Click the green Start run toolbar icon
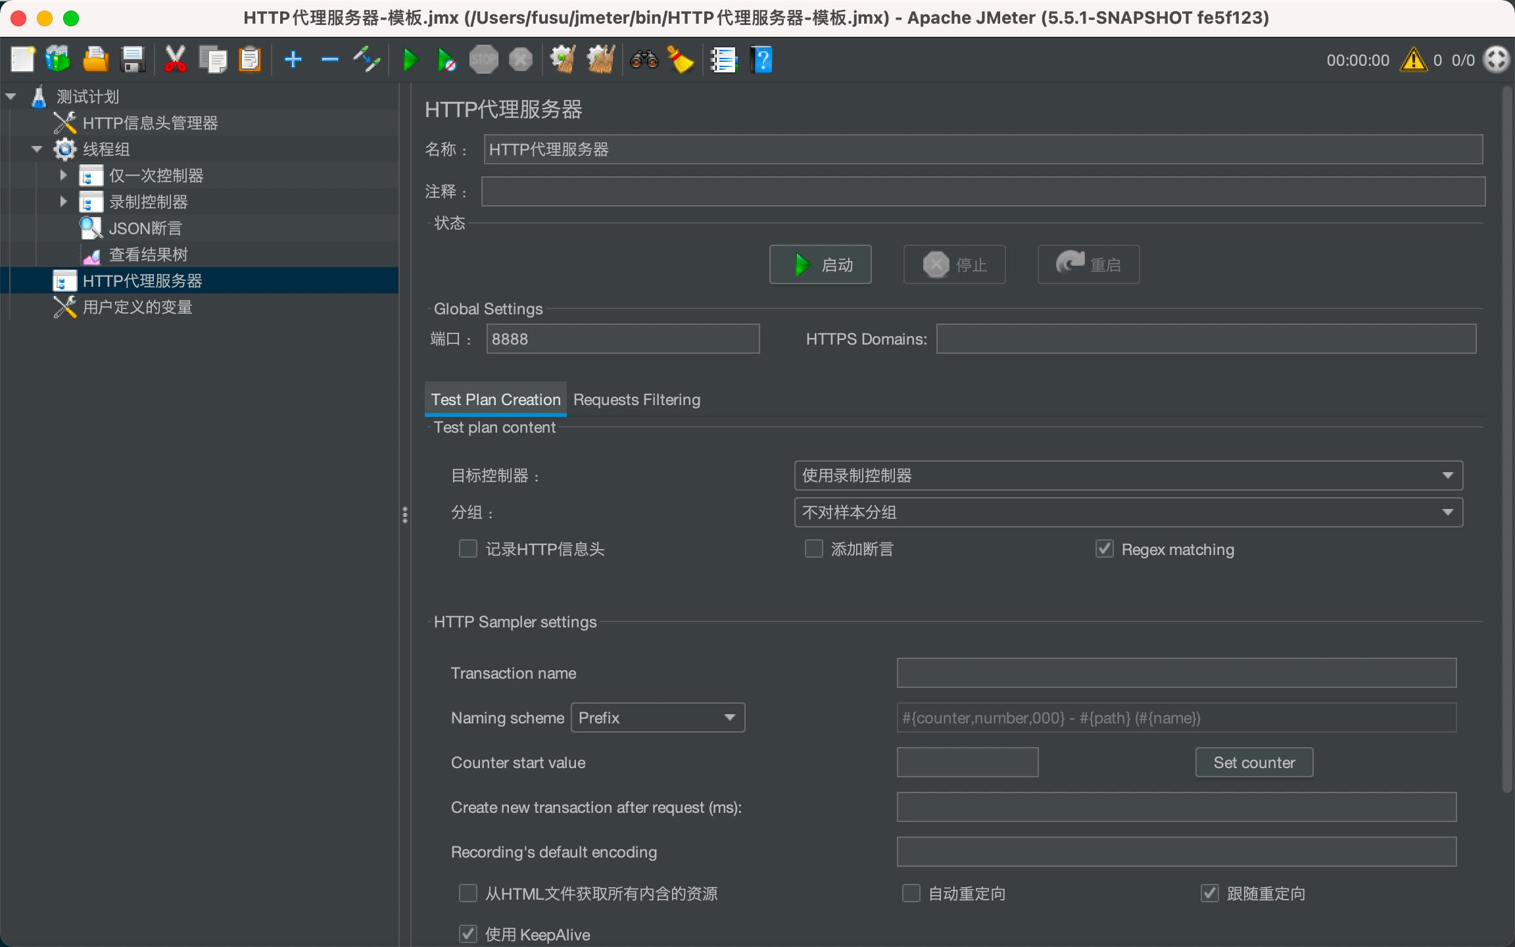 pyautogui.click(x=410, y=60)
